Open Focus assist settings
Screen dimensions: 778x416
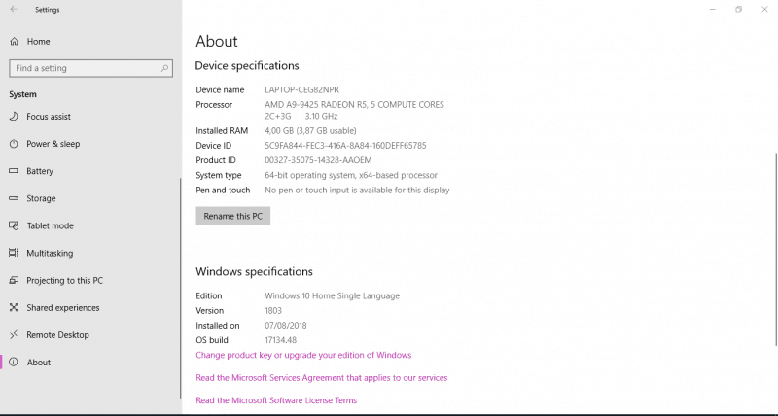49,117
